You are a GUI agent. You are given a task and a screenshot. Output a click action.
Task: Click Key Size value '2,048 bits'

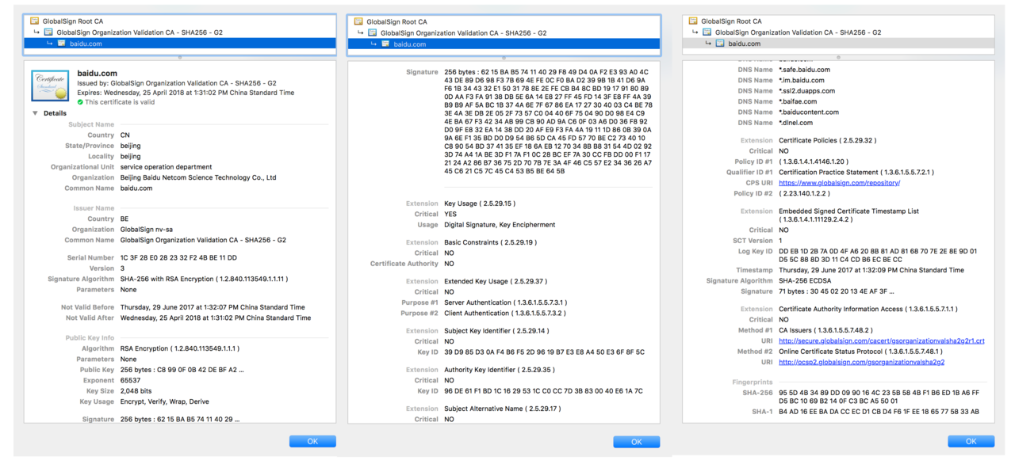pos(136,391)
